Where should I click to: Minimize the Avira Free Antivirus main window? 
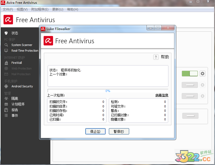tap(191, 2)
